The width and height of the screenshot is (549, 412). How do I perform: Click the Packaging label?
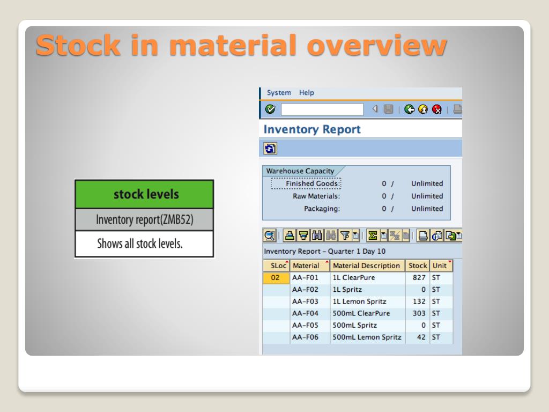click(322, 209)
